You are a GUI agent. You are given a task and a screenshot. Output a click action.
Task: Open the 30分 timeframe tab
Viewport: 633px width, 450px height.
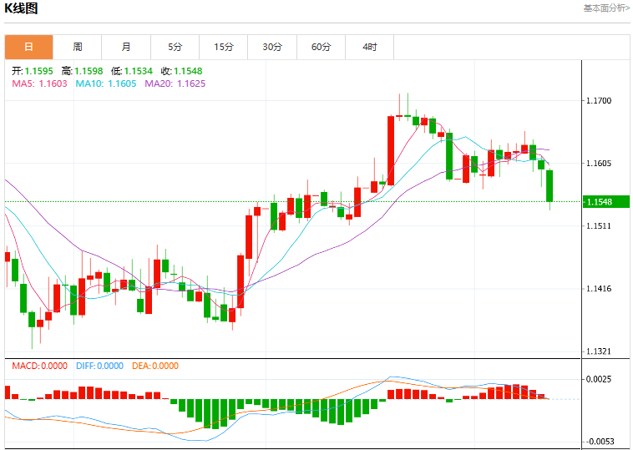(272, 47)
